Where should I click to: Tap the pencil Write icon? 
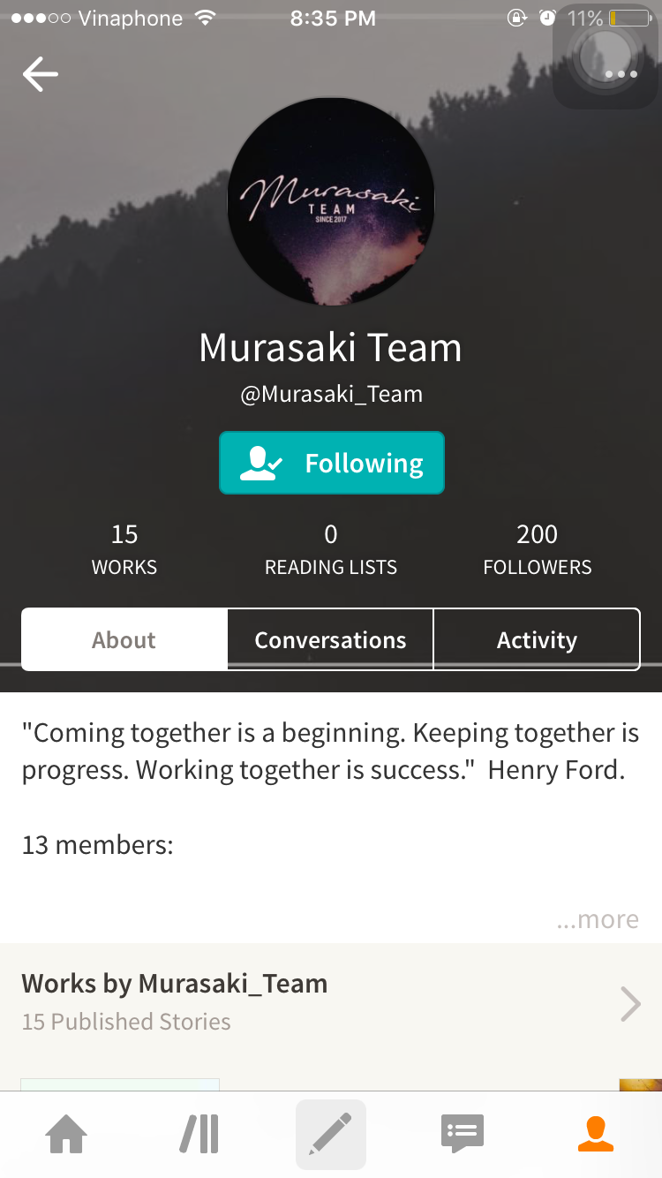pos(331,1135)
